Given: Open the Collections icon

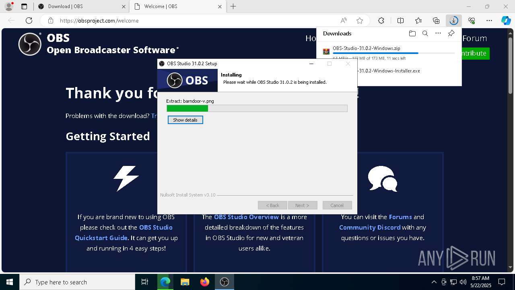Looking at the screenshot, I should click(436, 21).
